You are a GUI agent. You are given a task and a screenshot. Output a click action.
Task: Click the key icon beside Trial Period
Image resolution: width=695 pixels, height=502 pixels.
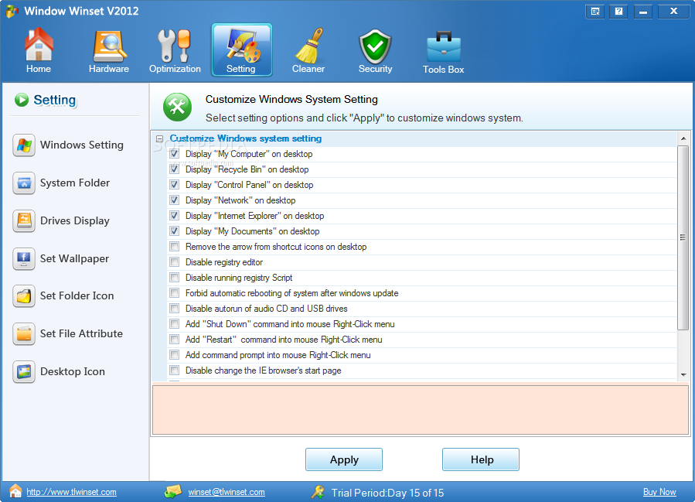[x=318, y=492]
